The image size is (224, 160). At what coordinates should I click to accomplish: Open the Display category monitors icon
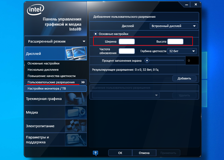coord(76,54)
